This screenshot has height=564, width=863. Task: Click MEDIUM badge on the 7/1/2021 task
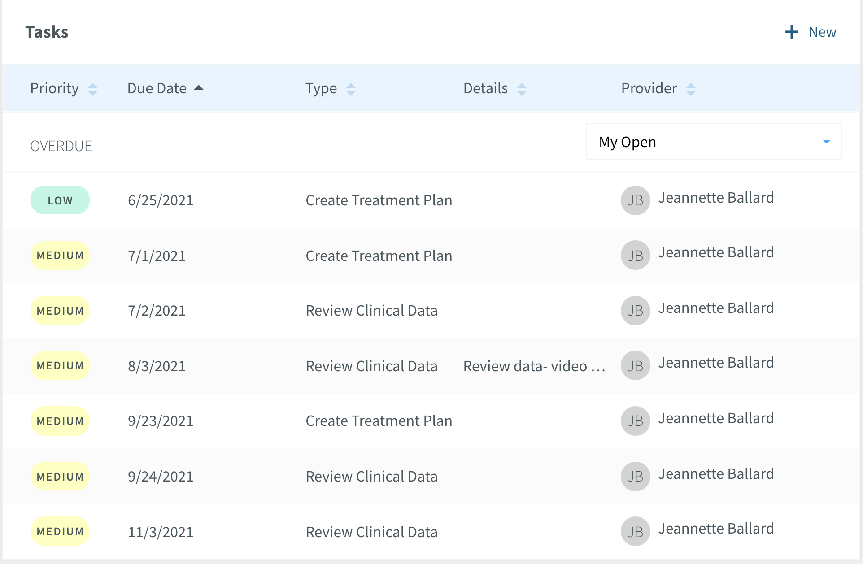(60, 256)
